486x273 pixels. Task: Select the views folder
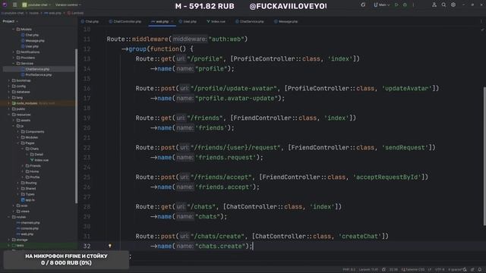[x=23, y=212]
